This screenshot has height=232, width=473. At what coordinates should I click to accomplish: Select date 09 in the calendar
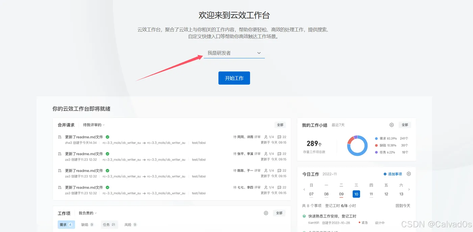point(341,194)
